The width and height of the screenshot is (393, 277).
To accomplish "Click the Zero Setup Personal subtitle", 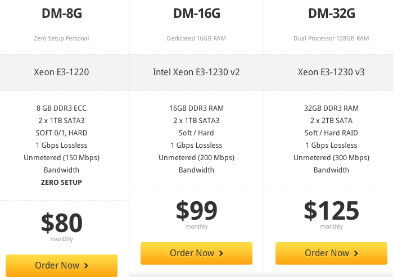I will click(x=61, y=39).
